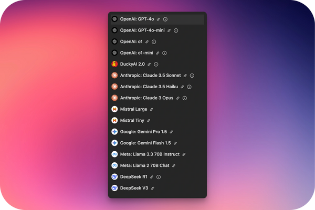Click the Meta logo beside Llama 3.3 70B Instruct
The image size is (315, 210).
pyautogui.click(x=114, y=154)
